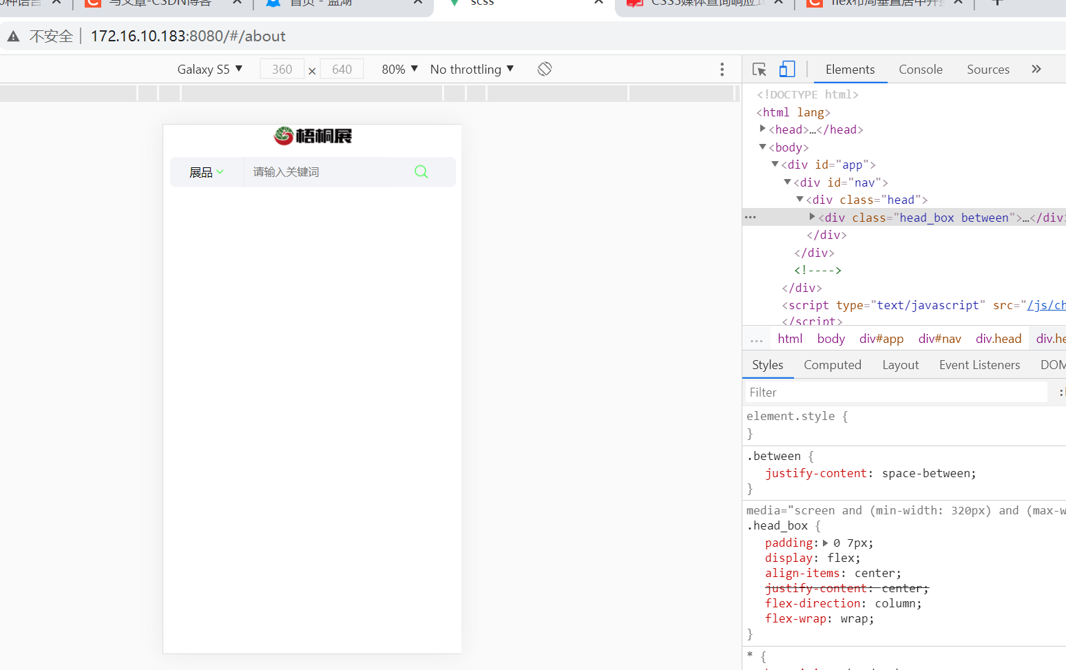Screen dimensions: 1066x670
Task: Open the Layout pane tab
Action: pos(900,365)
